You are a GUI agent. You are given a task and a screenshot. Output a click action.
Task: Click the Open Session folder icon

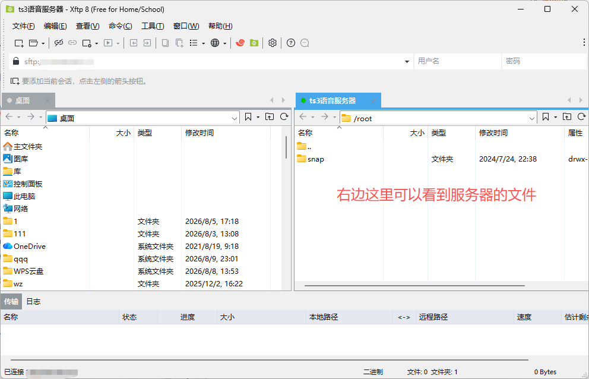point(33,43)
